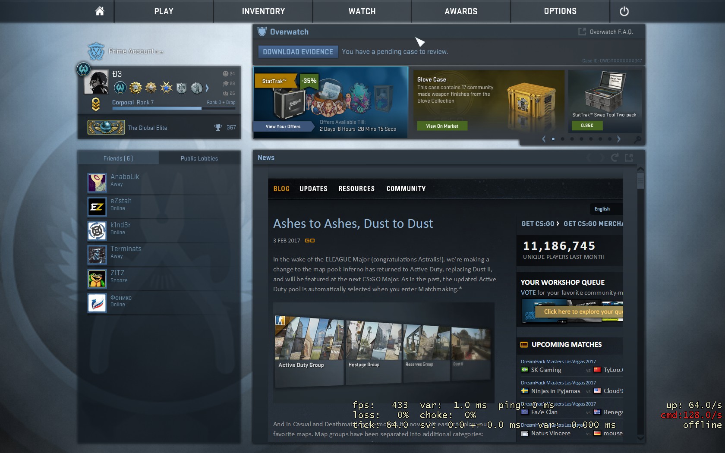
Task: Open the RESOURCES section
Action: 356,189
